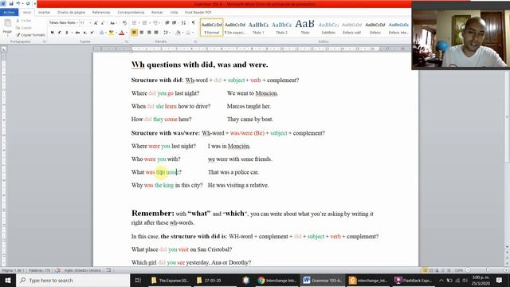
Task: Switch to the Insertar tab
Action: point(45,12)
